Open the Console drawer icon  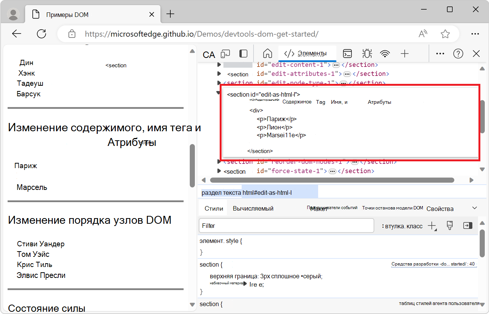click(347, 53)
